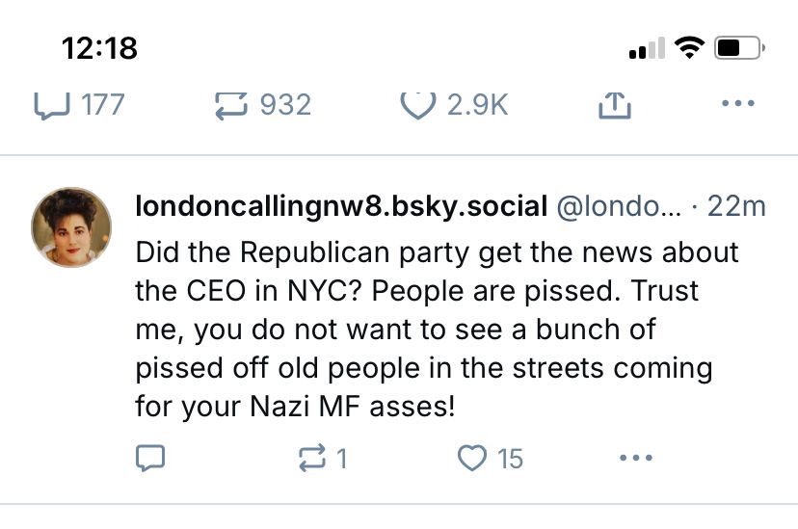Tap the 12:18 clock in status bar
Viewport: 798px width, 529px height.
99,47
